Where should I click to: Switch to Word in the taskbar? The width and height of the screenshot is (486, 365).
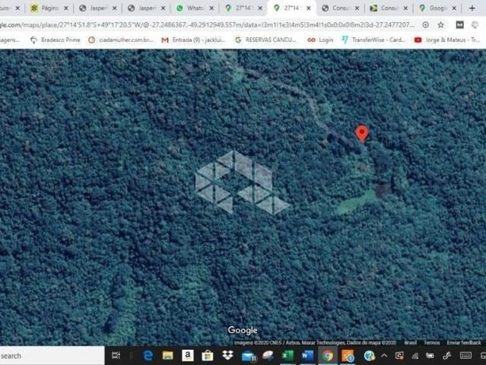tap(307, 356)
